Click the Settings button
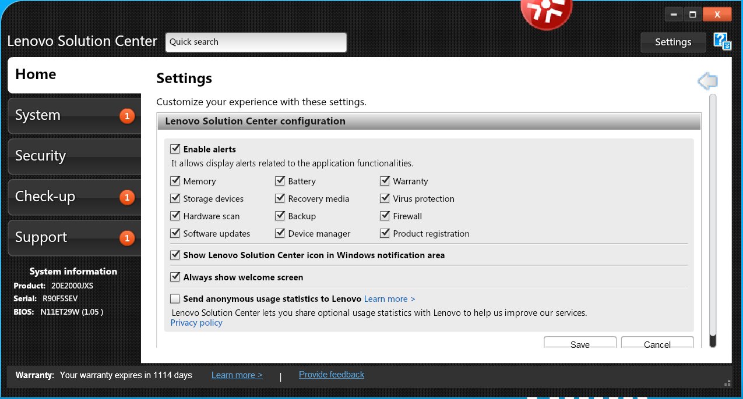 point(673,42)
